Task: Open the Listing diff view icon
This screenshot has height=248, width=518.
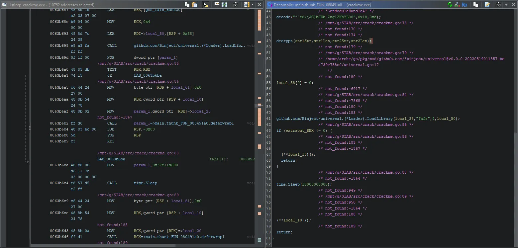Action: click(224, 5)
